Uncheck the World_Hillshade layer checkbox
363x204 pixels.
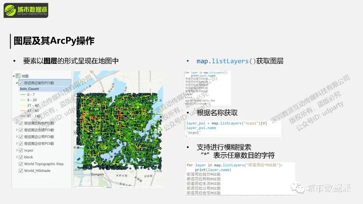point(21,171)
